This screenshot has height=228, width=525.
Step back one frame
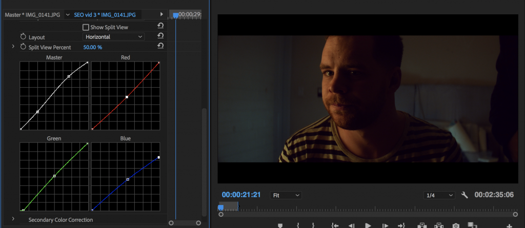click(x=351, y=225)
